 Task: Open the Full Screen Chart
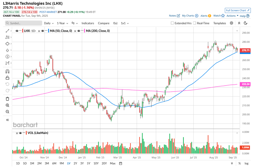[x=238, y=10]
